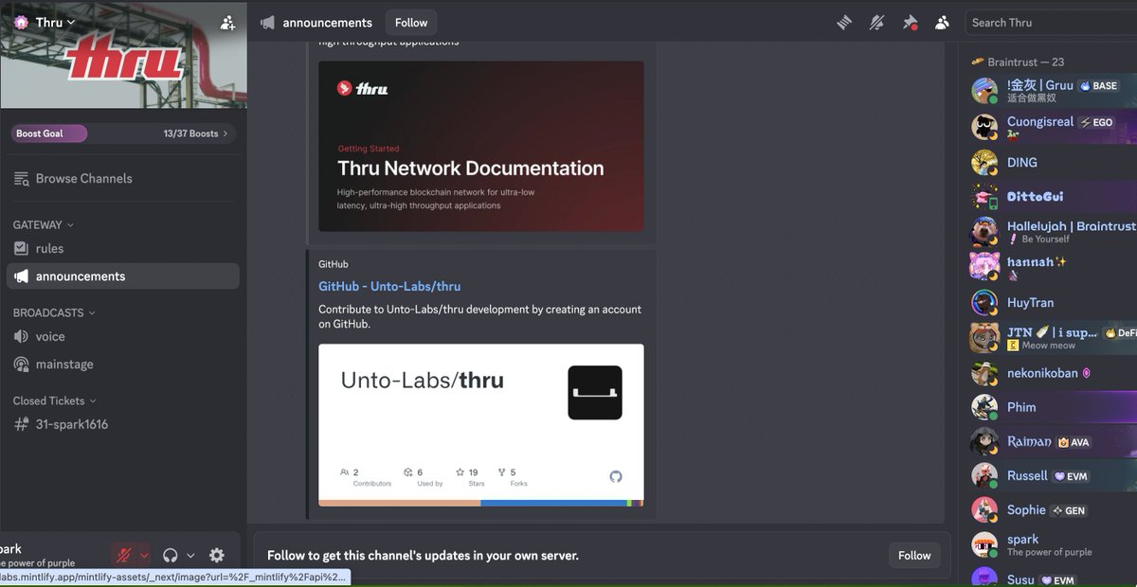Collapse the Closed Tickets category
The height and width of the screenshot is (587, 1137).
(54, 400)
